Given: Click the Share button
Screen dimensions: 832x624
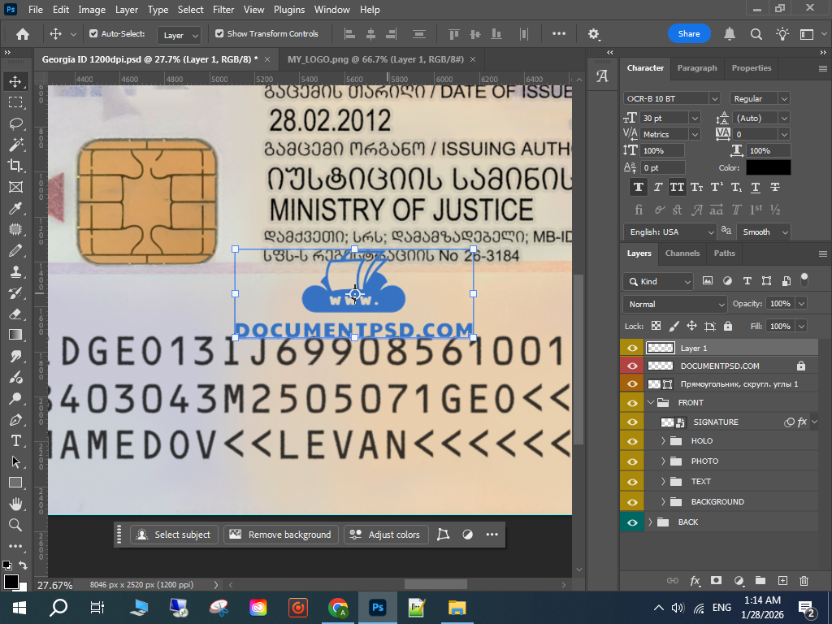Looking at the screenshot, I should pyautogui.click(x=688, y=34).
